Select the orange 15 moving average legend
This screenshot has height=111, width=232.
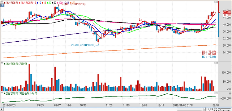point(44,3)
